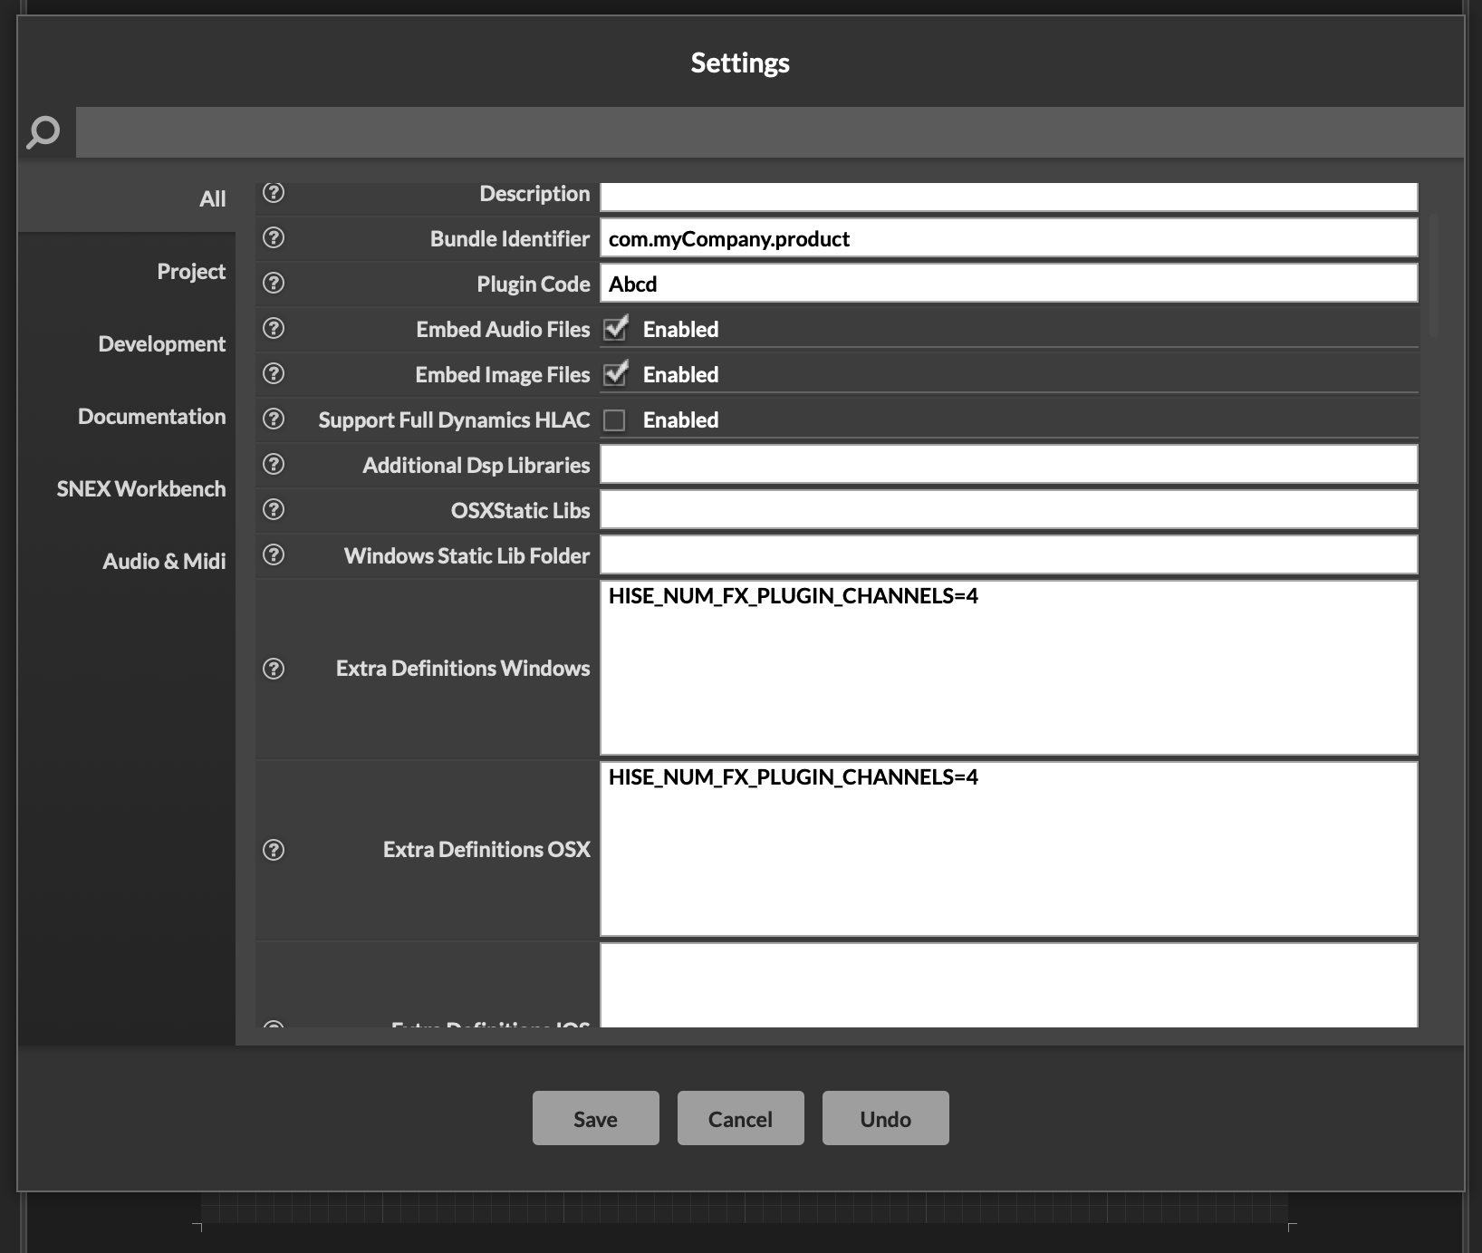
Task: Open the Development settings tab
Action: [x=127, y=343]
